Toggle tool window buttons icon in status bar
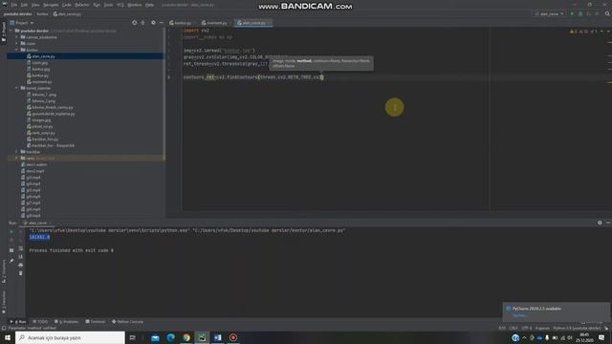 click(x=4, y=329)
